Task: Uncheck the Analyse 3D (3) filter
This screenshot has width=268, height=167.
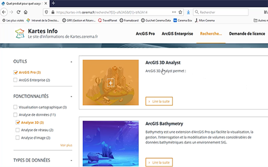Action: [18, 122]
